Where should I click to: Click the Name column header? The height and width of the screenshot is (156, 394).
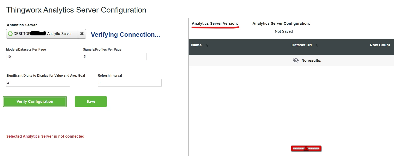(x=196, y=45)
